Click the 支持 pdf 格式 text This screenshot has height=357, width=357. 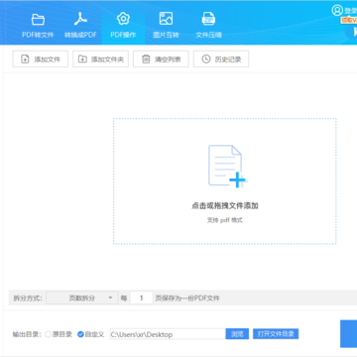point(225,220)
